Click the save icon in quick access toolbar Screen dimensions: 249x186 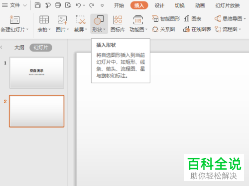pos(37,5)
